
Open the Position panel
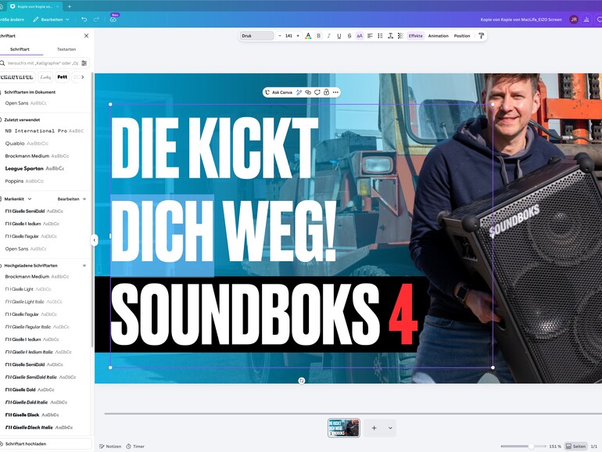pyautogui.click(x=462, y=36)
